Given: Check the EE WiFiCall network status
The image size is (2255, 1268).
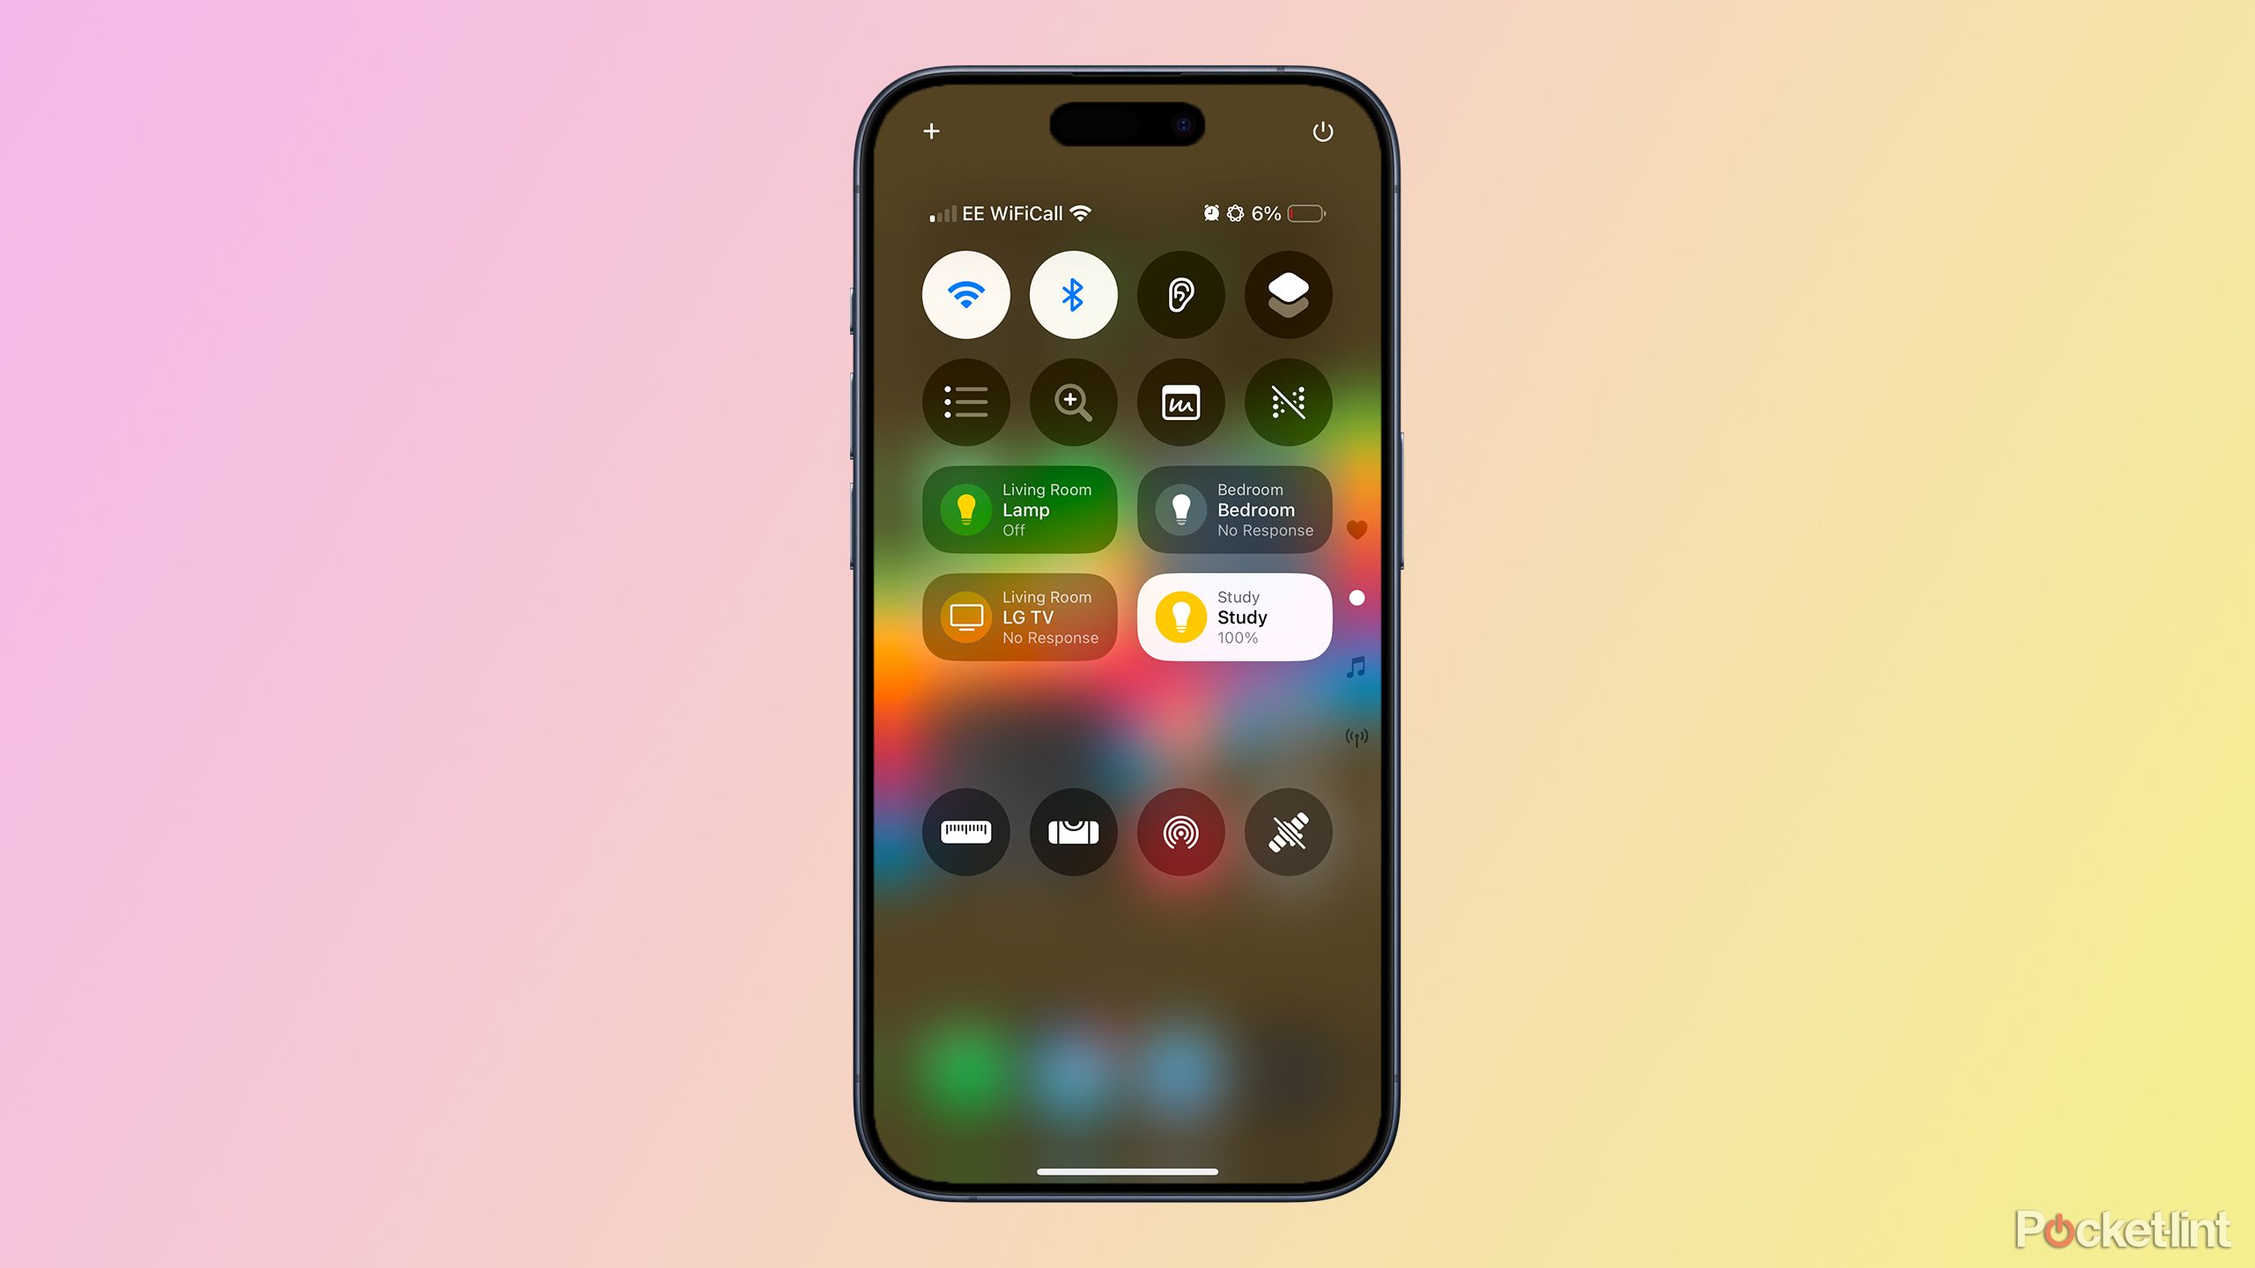Looking at the screenshot, I should [x=1022, y=212].
